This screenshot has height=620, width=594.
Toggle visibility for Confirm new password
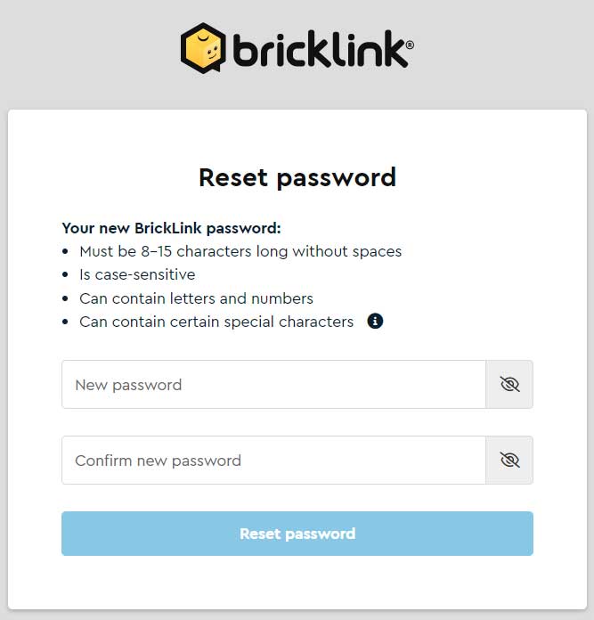(509, 461)
